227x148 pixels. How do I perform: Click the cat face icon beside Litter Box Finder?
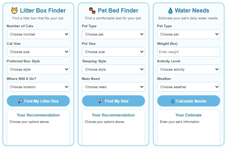coord(14,11)
